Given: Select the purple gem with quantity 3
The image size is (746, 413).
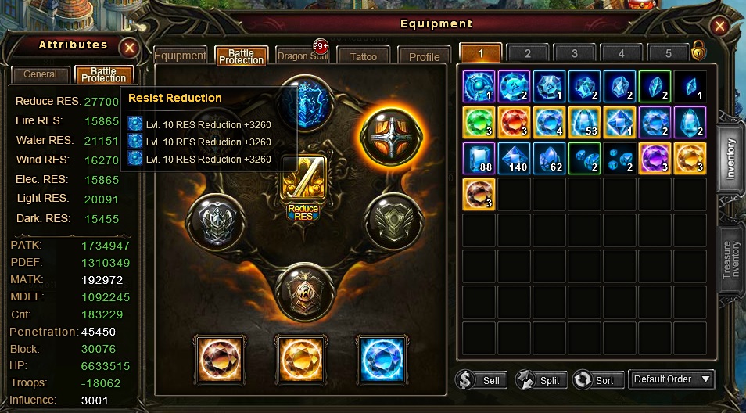Looking at the screenshot, I should [655, 158].
